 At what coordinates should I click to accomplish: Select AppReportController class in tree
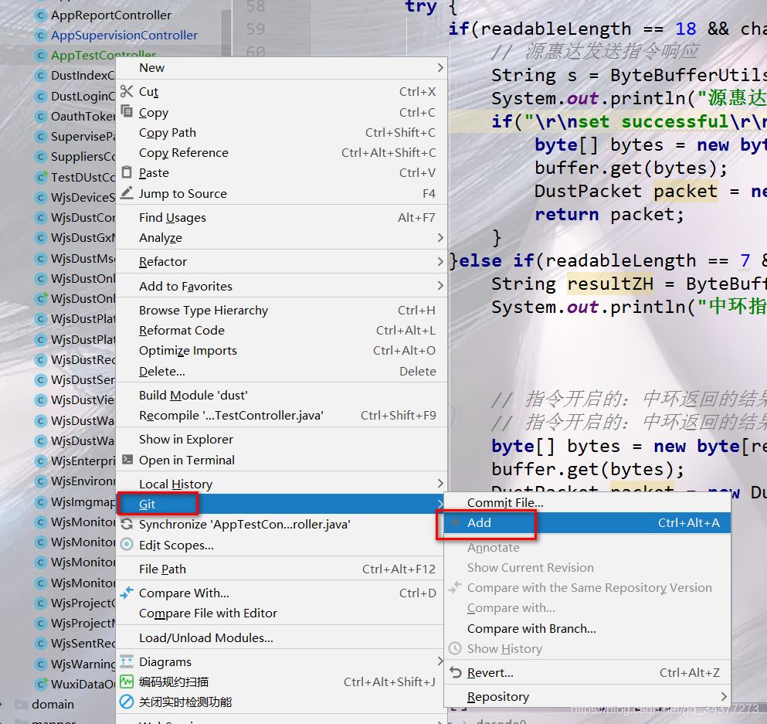(x=111, y=15)
